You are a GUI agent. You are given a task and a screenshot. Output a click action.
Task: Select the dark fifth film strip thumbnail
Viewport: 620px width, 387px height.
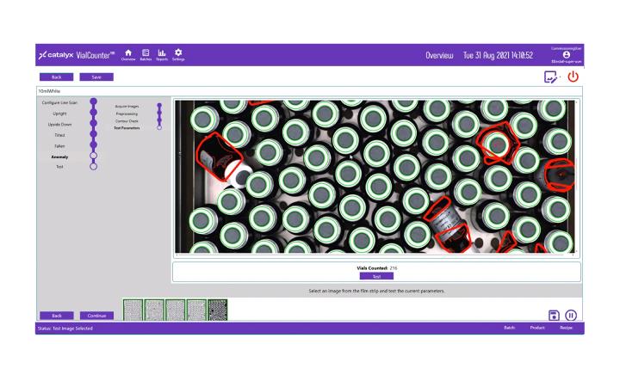point(218,310)
